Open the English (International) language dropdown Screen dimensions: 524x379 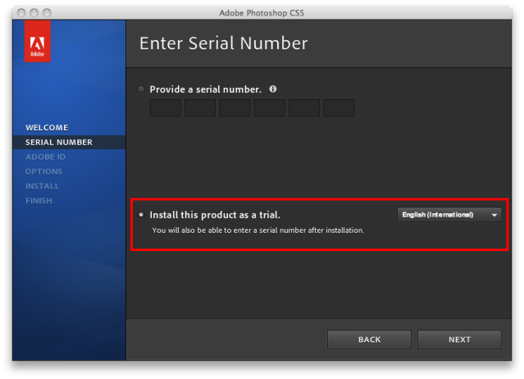coord(449,215)
